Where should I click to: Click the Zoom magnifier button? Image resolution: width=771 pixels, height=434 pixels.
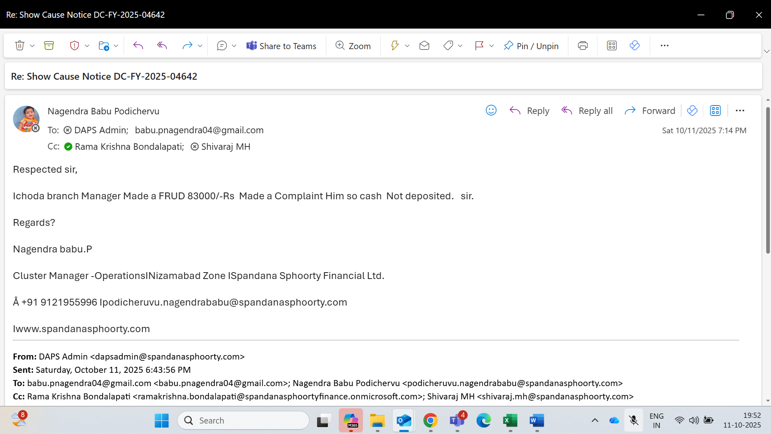(353, 45)
